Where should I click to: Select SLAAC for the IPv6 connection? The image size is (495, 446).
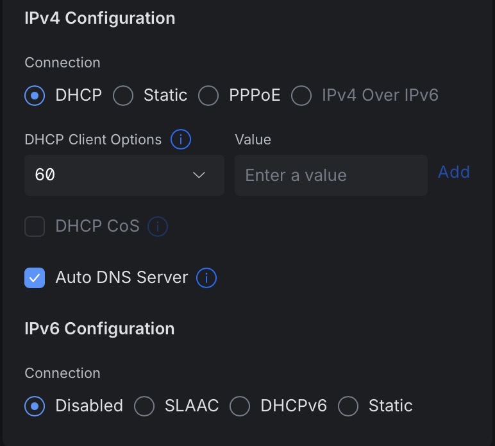[x=144, y=406]
